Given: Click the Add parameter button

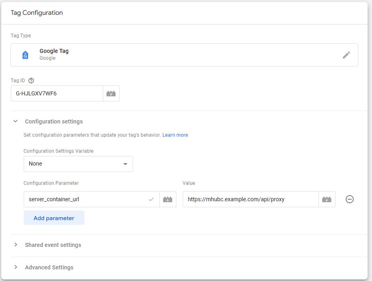Looking at the screenshot, I should 54,218.
